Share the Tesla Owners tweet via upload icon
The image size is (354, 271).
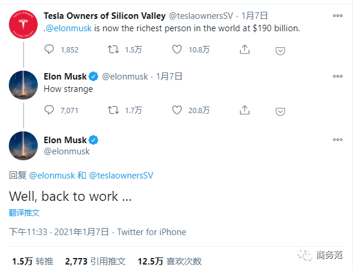pos(244,49)
